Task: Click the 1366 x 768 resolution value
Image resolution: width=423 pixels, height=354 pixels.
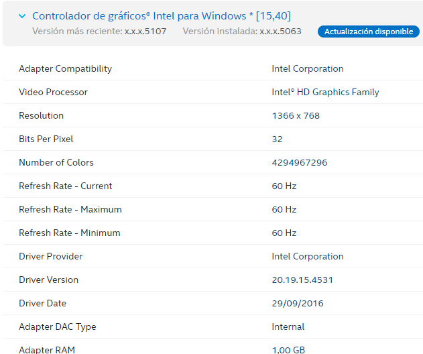Action: tap(296, 115)
